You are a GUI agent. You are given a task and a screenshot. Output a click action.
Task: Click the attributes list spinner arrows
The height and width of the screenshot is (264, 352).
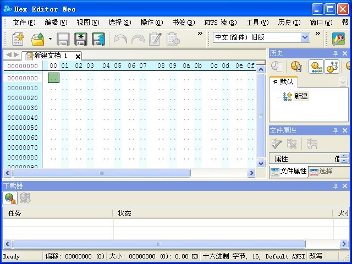pos(344,158)
